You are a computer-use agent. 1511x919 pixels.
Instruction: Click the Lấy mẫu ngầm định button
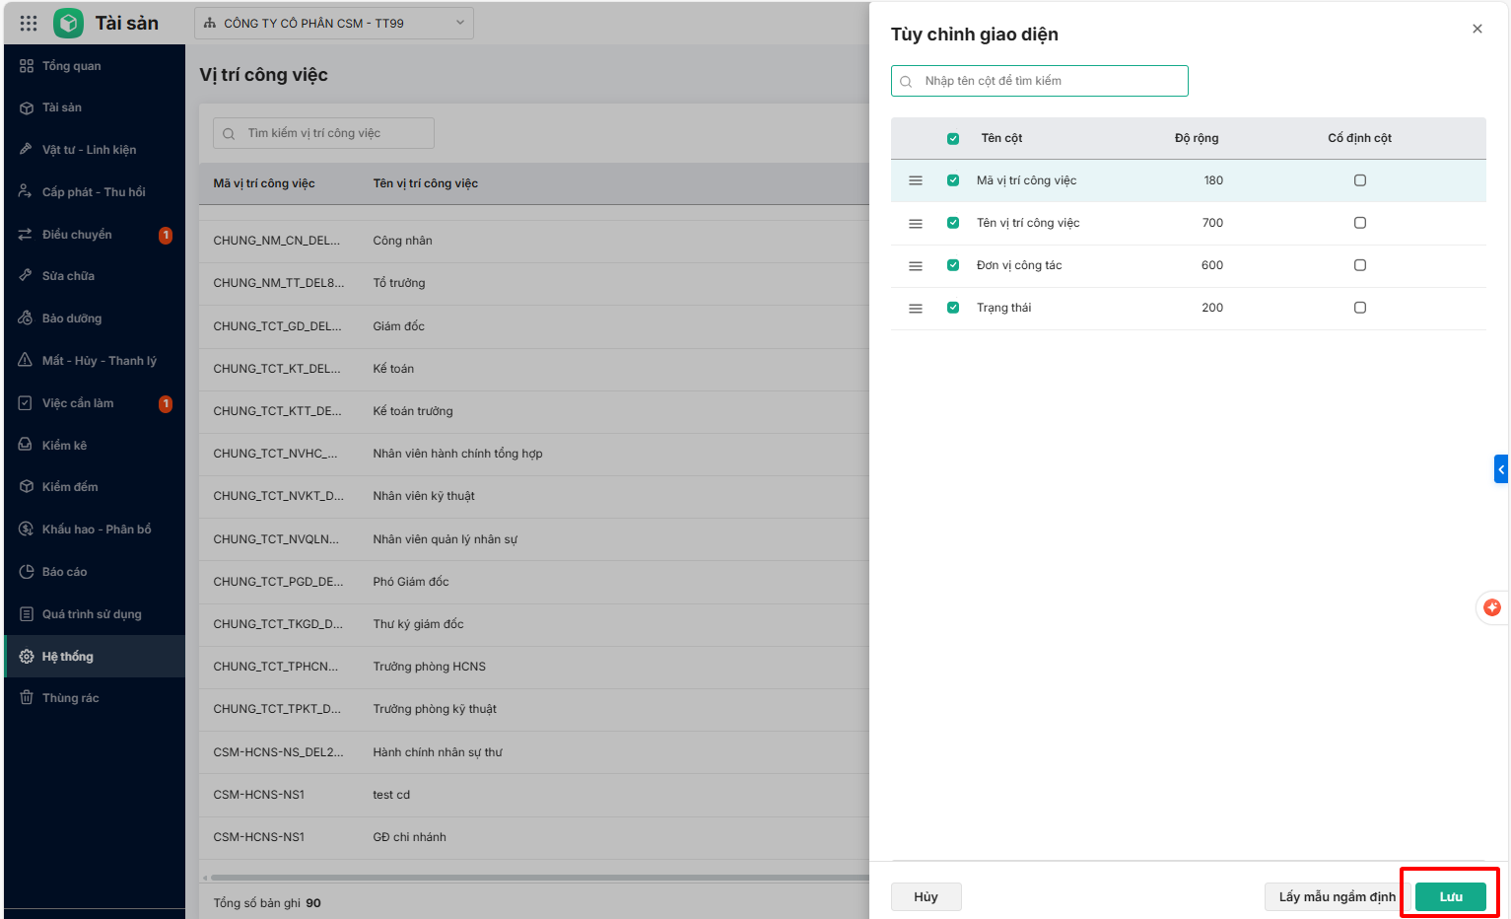(x=1336, y=896)
